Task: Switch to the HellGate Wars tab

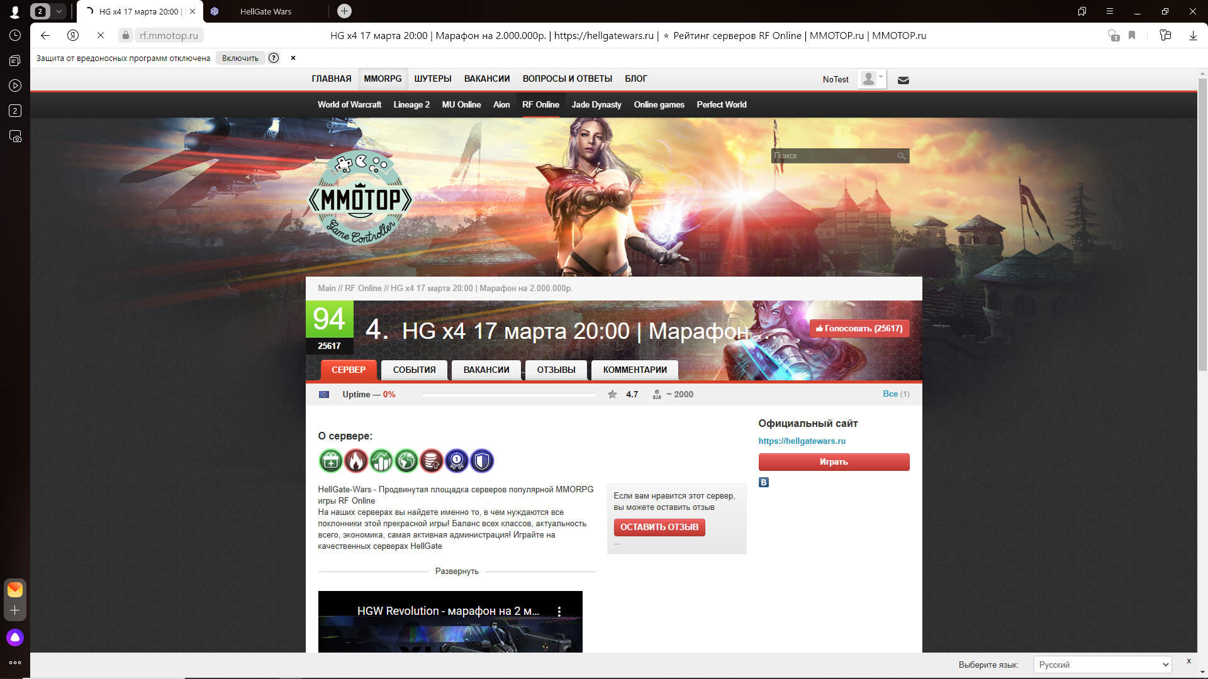Action: pyautogui.click(x=266, y=11)
